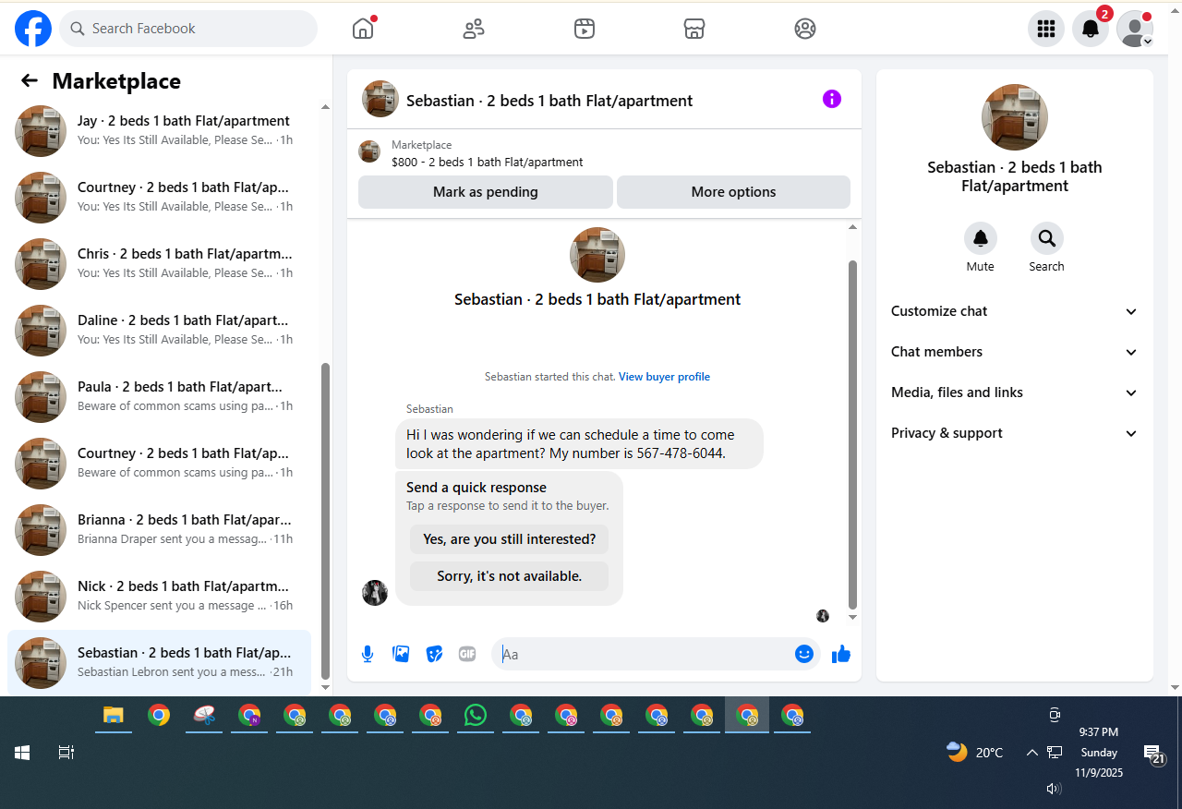
Task: Open Daline's conversation in the Marketplace list
Action: tap(159, 331)
